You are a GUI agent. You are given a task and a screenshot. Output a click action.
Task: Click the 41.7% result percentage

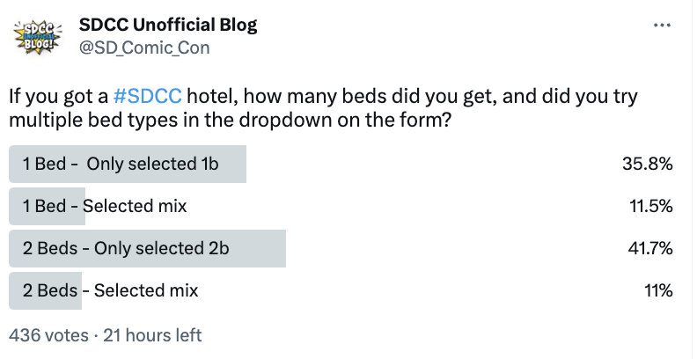click(649, 248)
